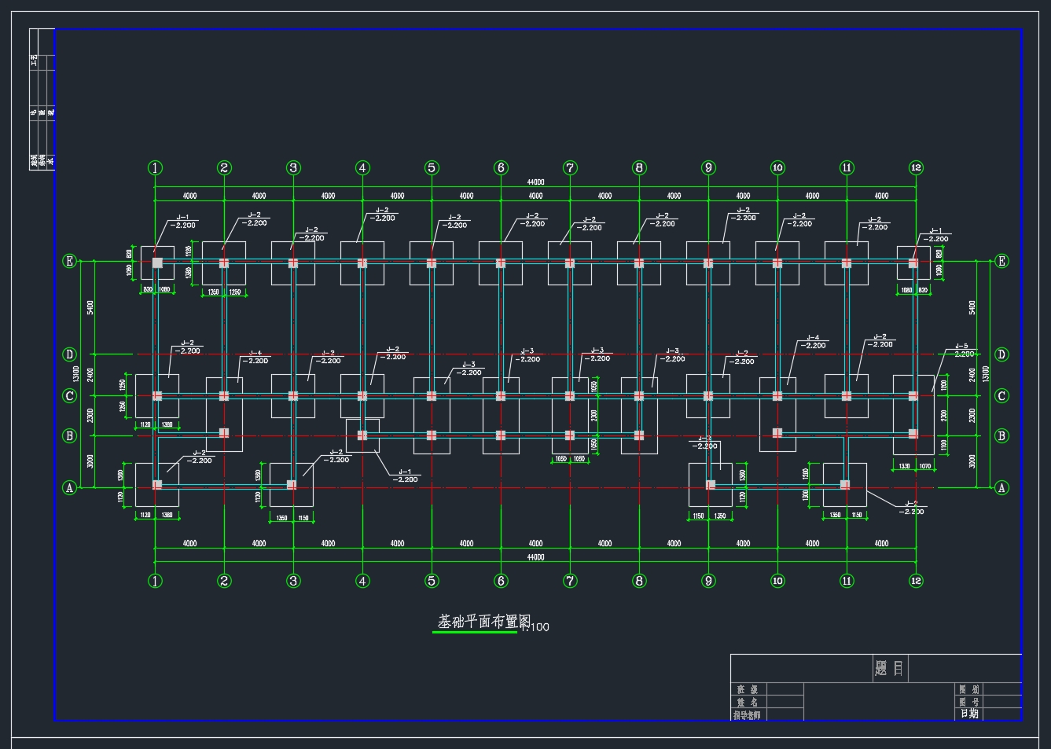Click the 姓名 label in title block
Viewport: 1051px width, 749px height.
point(747,702)
